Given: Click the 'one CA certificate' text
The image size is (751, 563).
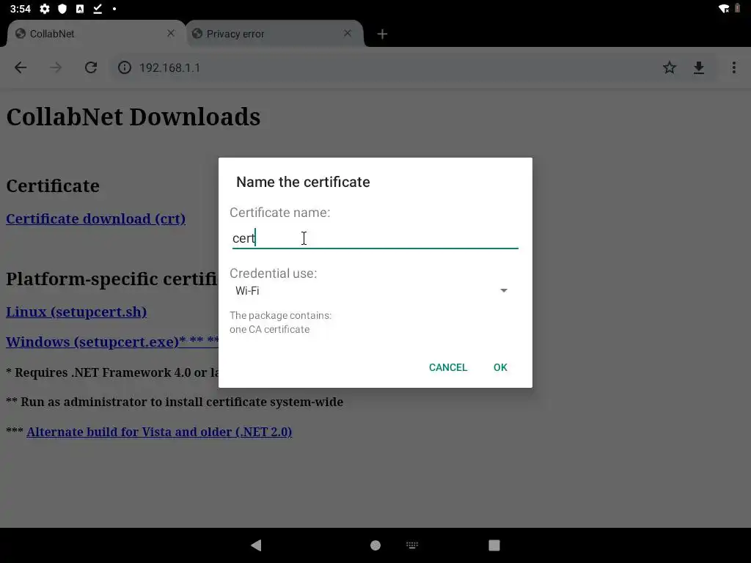Looking at the screenshot, I should (270, 329).
